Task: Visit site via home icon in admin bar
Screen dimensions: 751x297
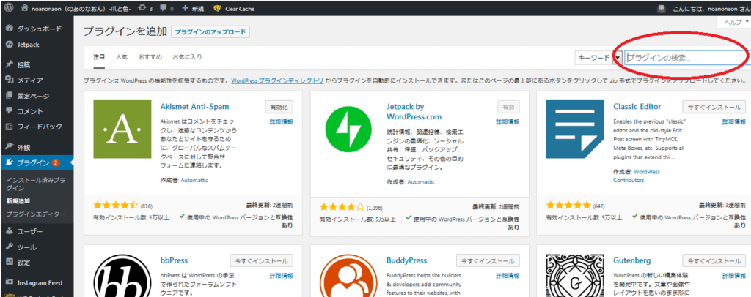Action: 25,9
